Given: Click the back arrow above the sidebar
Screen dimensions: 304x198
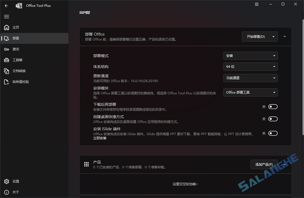Looking at the screenshot, I should [x=6, y=6].
